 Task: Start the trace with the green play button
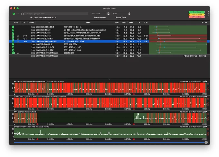tap(14, 14)
